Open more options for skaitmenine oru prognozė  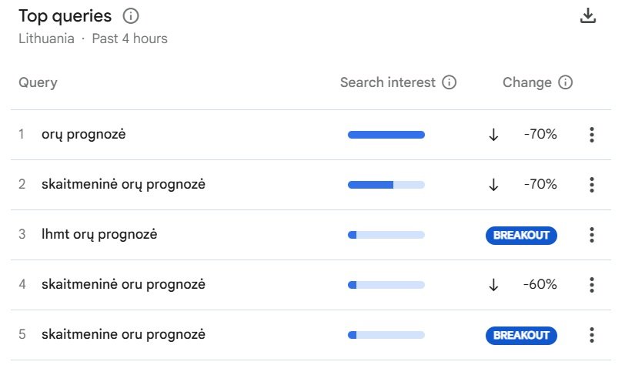pos(592,335)
